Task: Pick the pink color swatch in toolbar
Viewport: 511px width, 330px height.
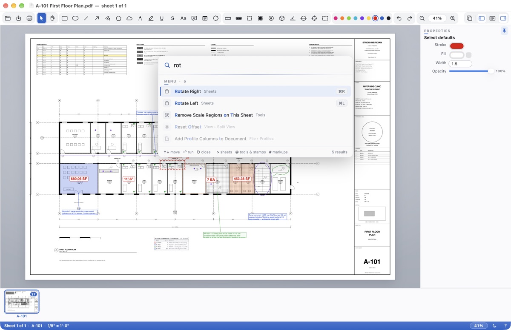Action: (x=336, y=18)
